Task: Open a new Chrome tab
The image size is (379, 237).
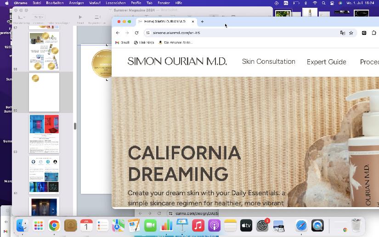Action: click(x=202, y=22)
